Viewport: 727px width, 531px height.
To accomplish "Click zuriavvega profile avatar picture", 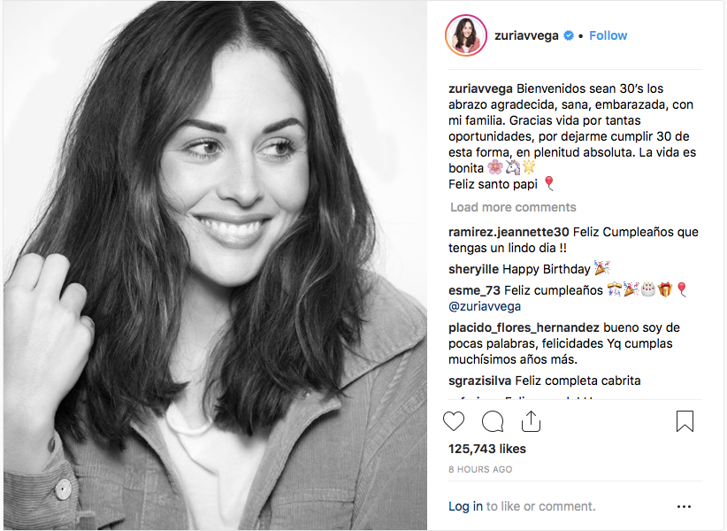I will [466, 35].
